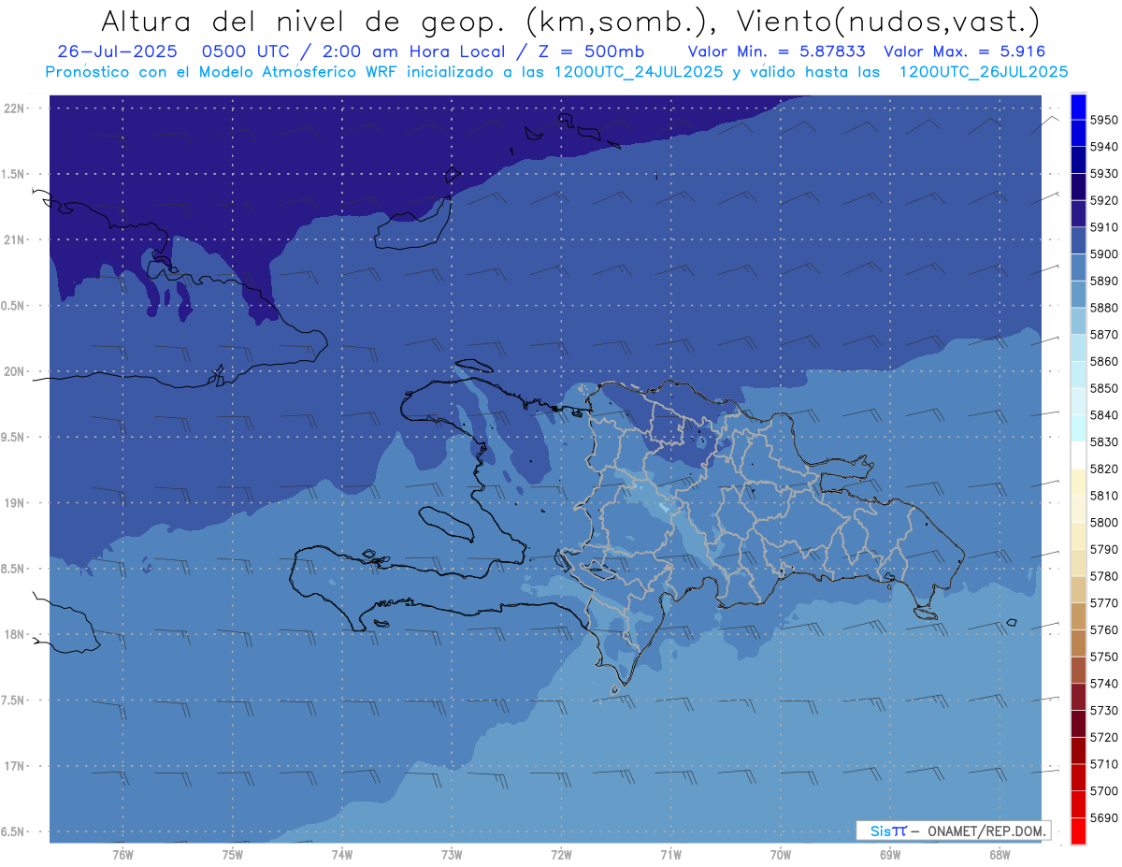Select the dark navy swatch between 5910 and 5920
1122x867 pixels.
[1078, 214]
